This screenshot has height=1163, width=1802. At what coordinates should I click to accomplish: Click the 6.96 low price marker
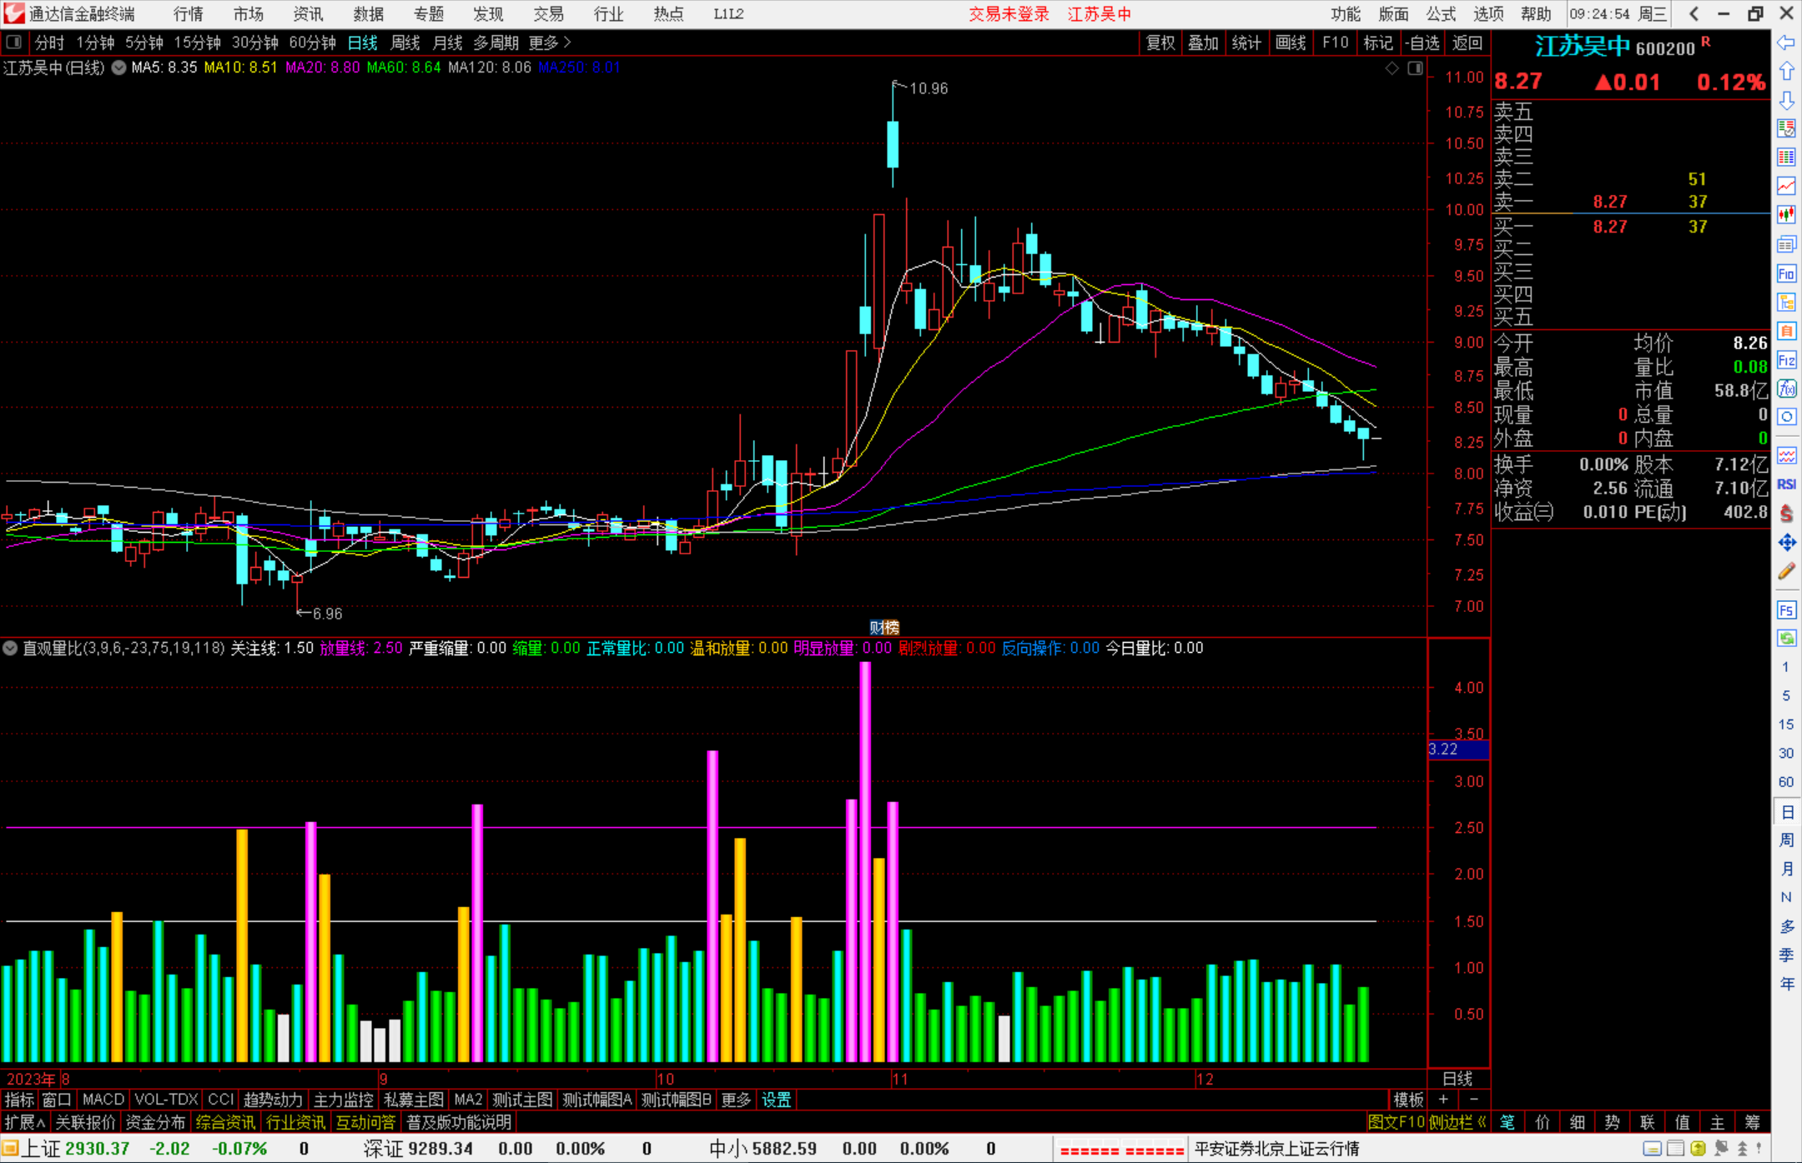pyautogui.click(x=327, y=614)
